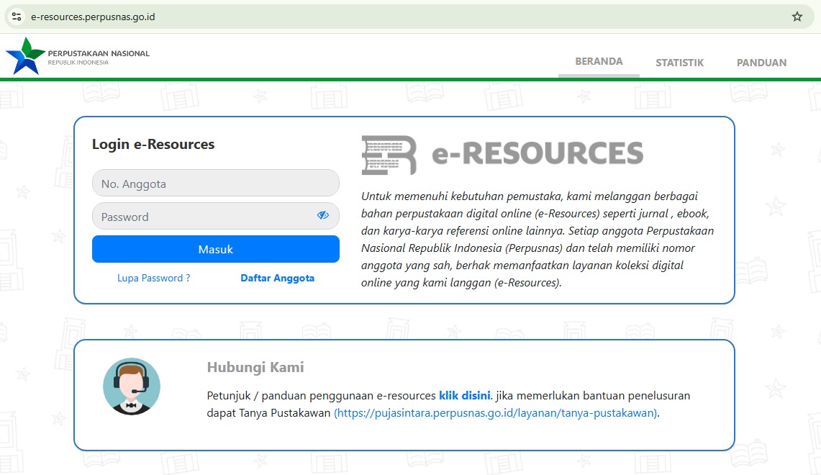821x475 pixels.
Task: Select the e-resources.perpusnas.go.id address bar URL
Action: [x=94, y=17]
